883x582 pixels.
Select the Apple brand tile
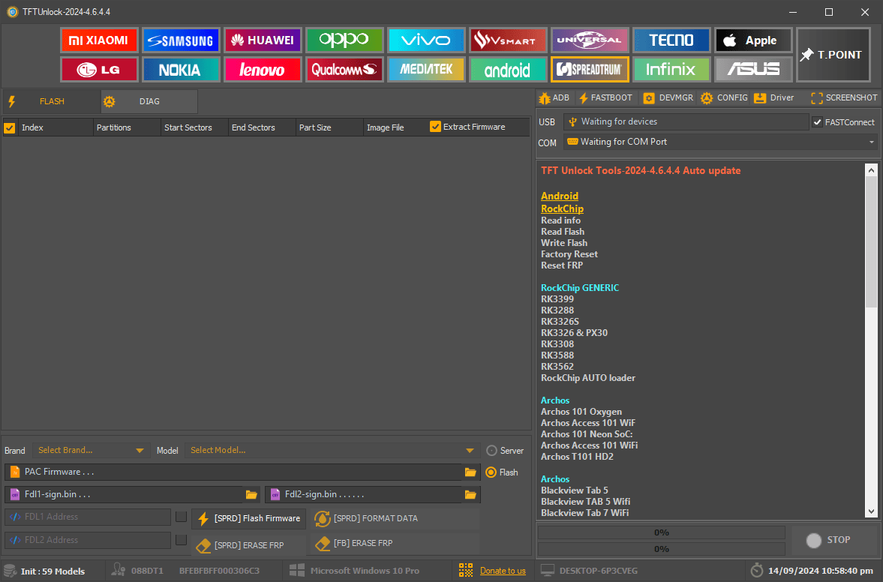[753, 40]
